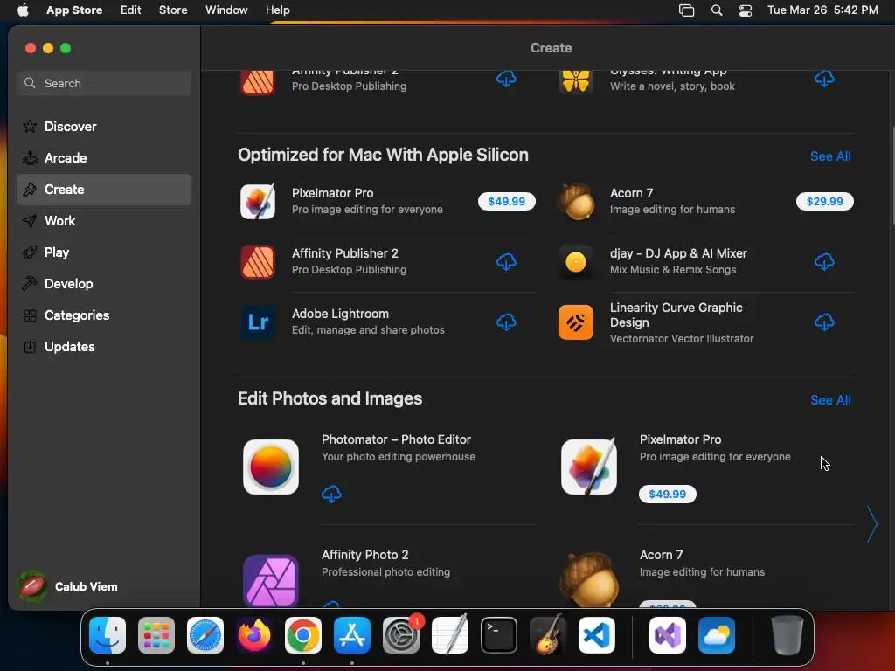Image resolution: width=895 pixels, height=671 pixels.
Task: Download Photomator Photo Editor via cloud icon
Action: [x=331, y=494]
